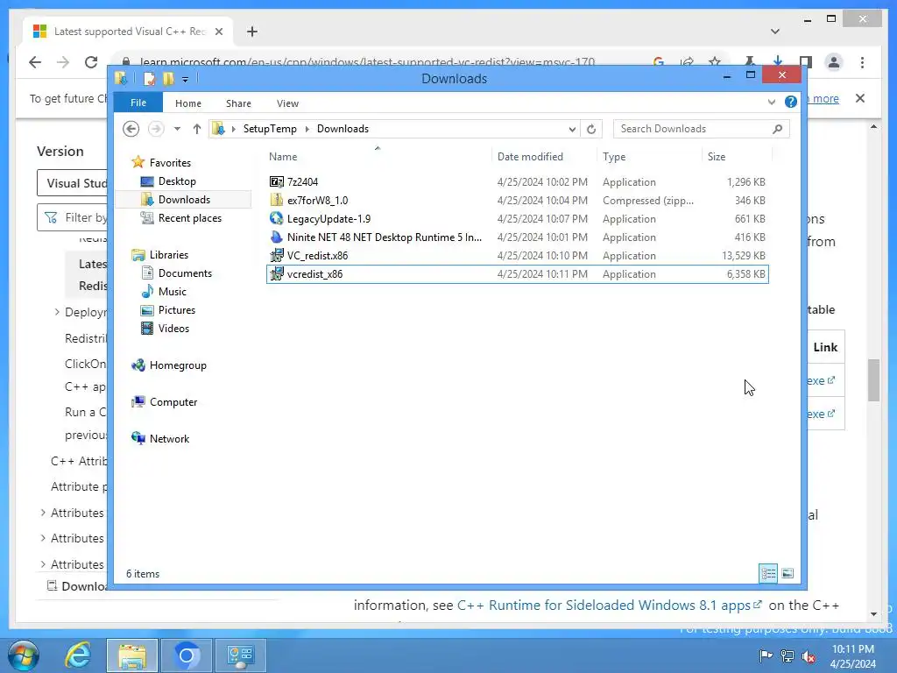Go back in Explorer navigation

tap(131, 129)
